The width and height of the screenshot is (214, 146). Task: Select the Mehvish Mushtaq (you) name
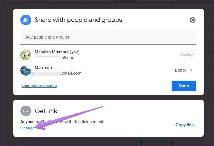click(57, 52)
